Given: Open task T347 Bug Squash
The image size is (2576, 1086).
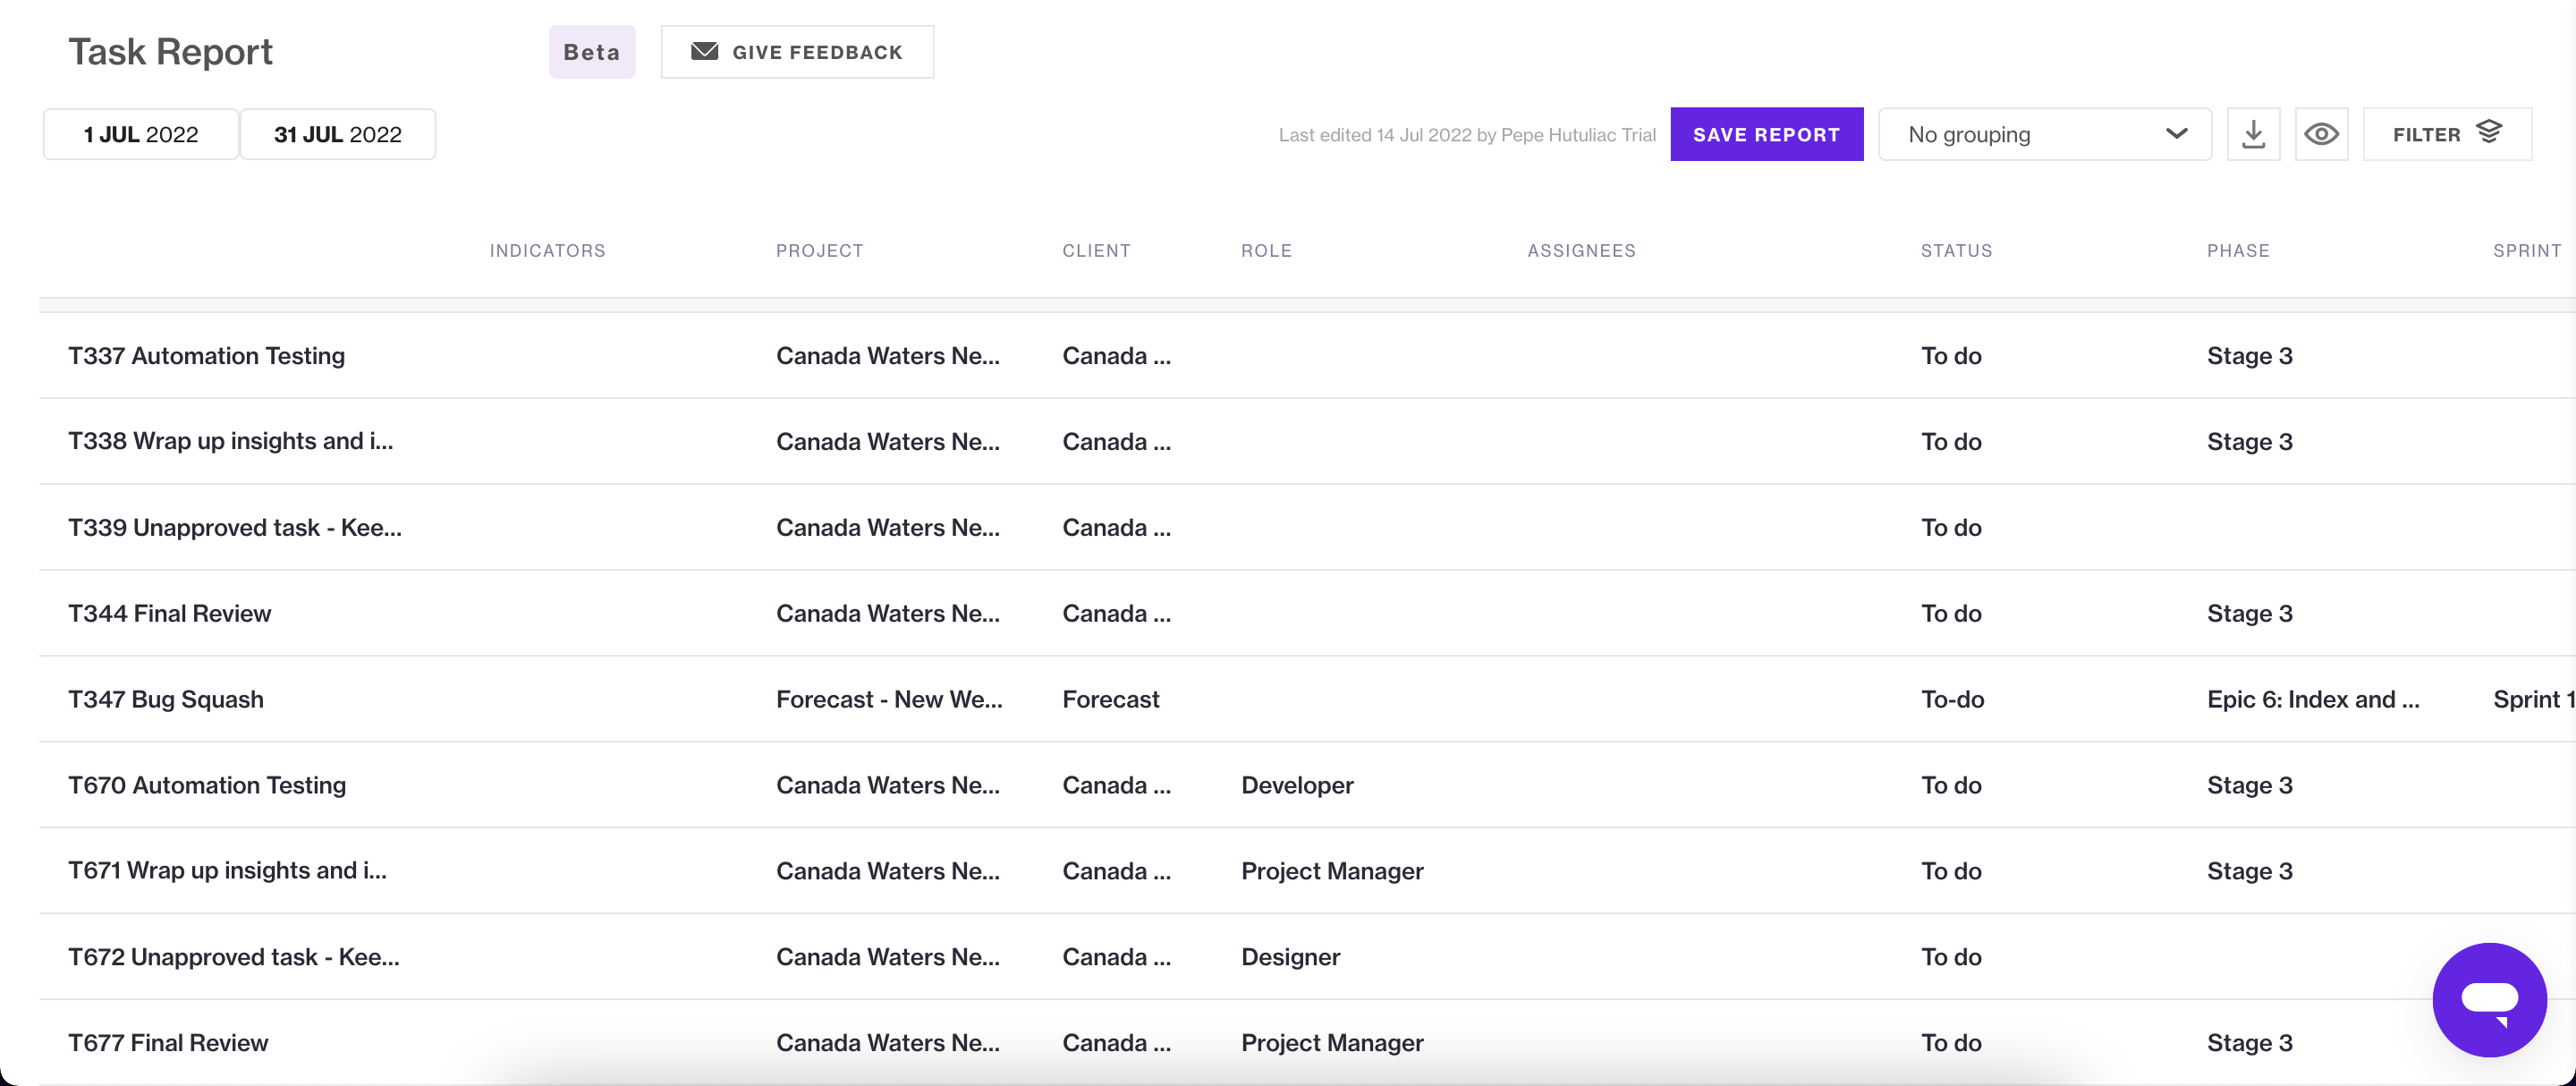Looking at the screenshot, I should coord(166,700).
